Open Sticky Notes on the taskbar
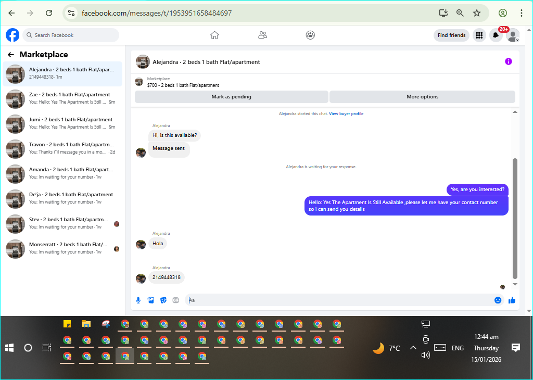 pos(67,324)
